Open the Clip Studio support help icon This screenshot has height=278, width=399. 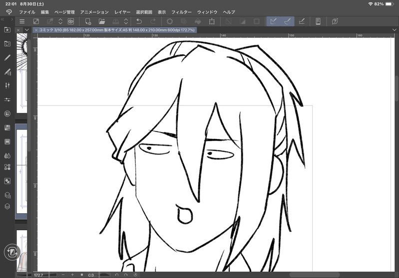click(x=335, y=21)
